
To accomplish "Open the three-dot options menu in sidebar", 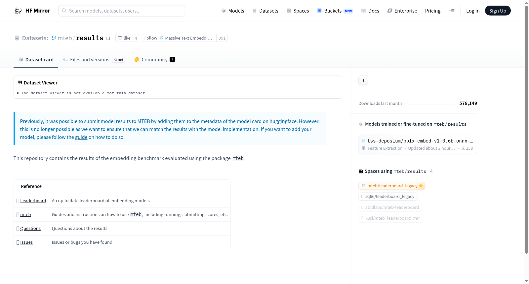I will click(363, 80).
